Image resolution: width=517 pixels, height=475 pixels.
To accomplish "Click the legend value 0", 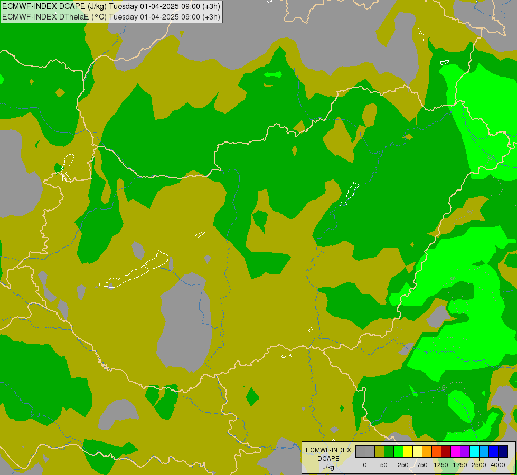I will pos(365,465).
